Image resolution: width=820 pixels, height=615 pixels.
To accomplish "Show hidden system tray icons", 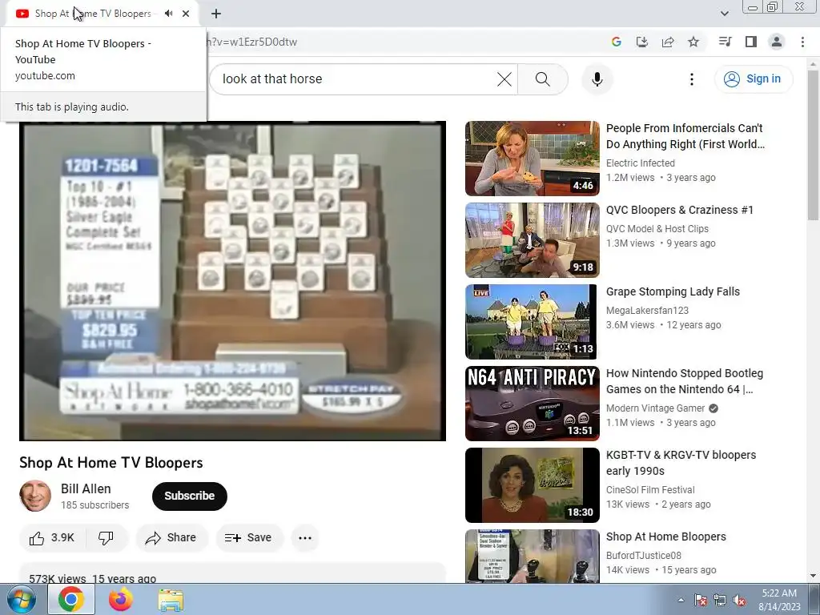I will (681, 601).
